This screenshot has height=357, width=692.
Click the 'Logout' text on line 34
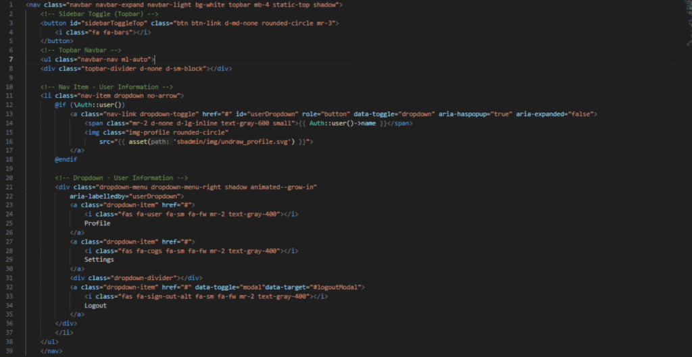tap(95, 305)
